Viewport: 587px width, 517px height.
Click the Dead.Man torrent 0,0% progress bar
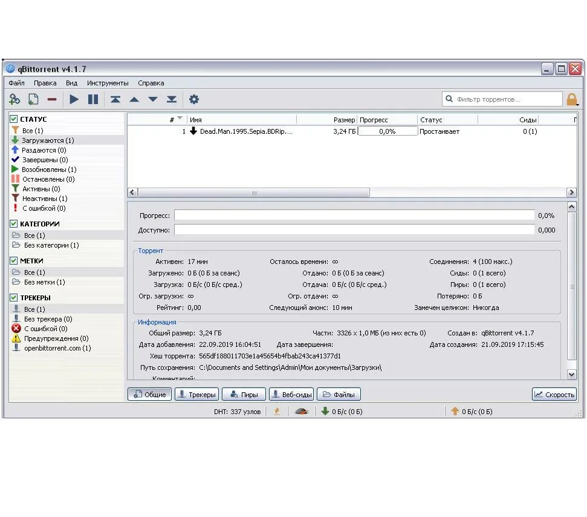click(x=388, y=131)
